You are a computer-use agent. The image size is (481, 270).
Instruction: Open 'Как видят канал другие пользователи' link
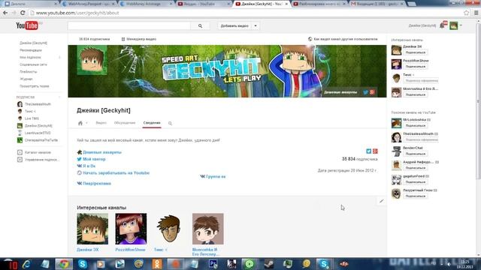click(x=343, y=39)
